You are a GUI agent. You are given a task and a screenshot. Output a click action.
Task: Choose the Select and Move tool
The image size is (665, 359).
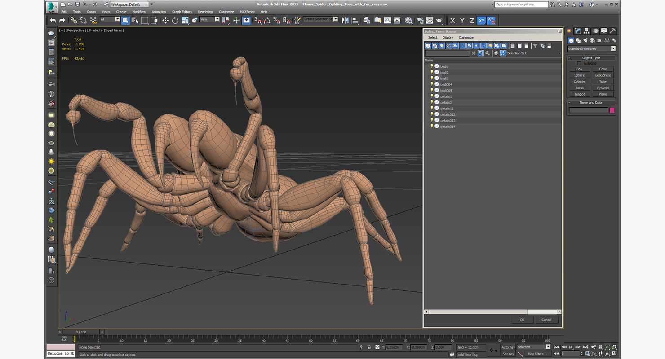pyautogui.click(x=165, y=20)
